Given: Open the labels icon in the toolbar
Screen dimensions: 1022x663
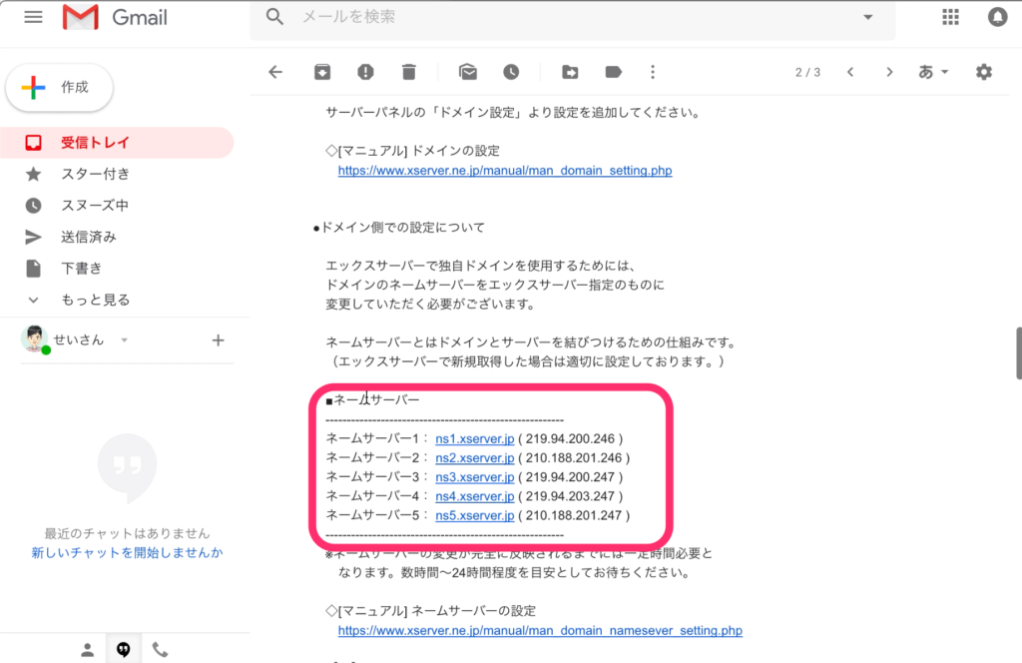Looking at the screenshot, I should point(613,72).
